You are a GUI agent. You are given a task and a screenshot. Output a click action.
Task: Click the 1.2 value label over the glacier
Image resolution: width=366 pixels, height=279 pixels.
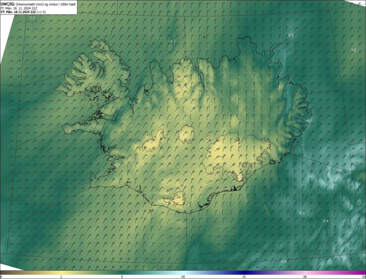pyautogui.click(x=218, y=145)
